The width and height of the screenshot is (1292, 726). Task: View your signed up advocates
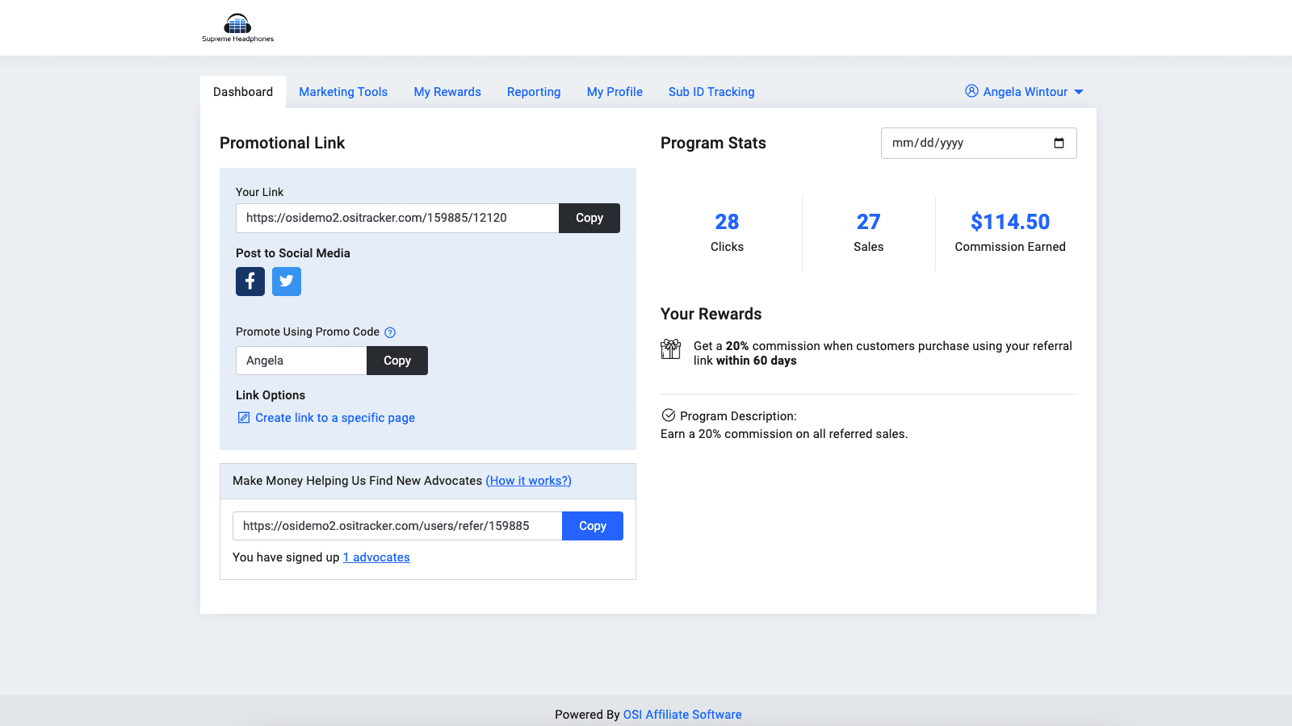point(375,557)
